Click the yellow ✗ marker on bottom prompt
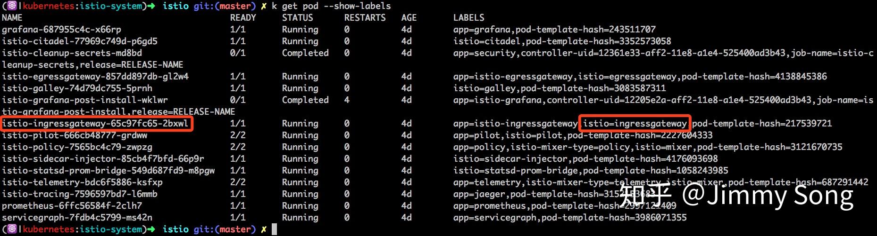Screen dimensions: 877x236 coord(263,229)
